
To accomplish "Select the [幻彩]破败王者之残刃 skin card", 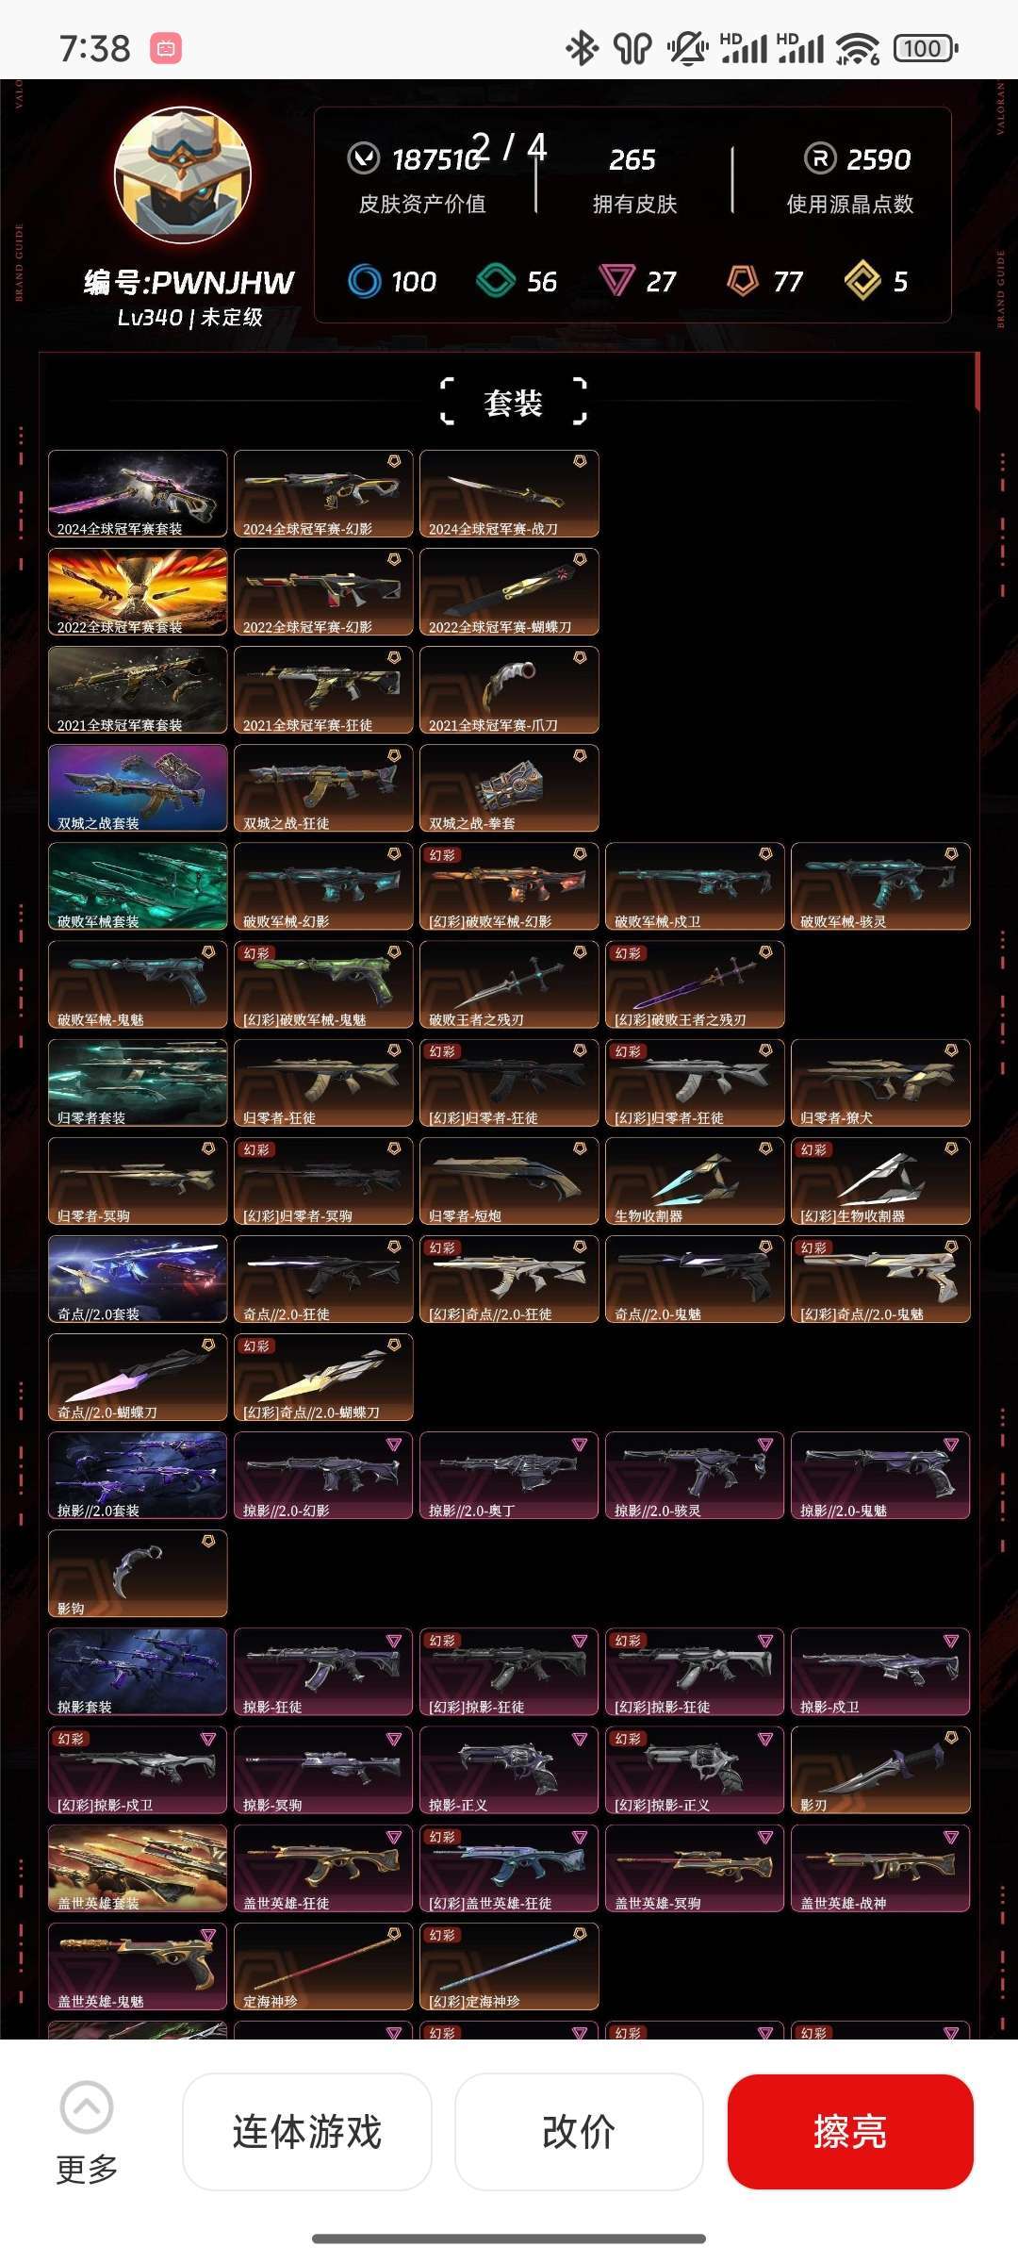I will [695, 984].
